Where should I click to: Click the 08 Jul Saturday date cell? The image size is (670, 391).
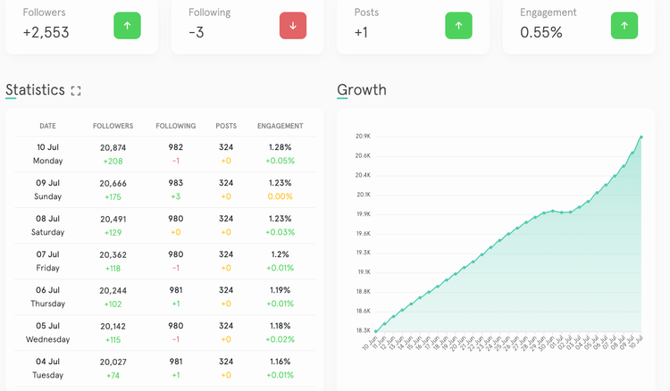pos(47,225)
